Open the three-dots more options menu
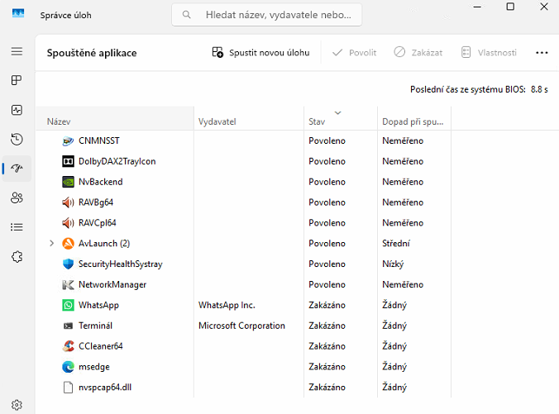This screenshot has width=559, height=414. click(542, 53)
